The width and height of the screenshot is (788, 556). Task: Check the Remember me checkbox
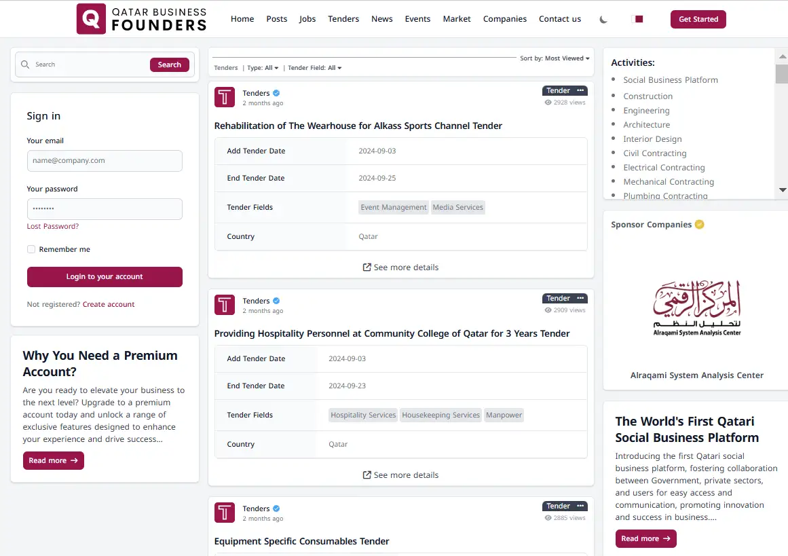coord(31,249)
